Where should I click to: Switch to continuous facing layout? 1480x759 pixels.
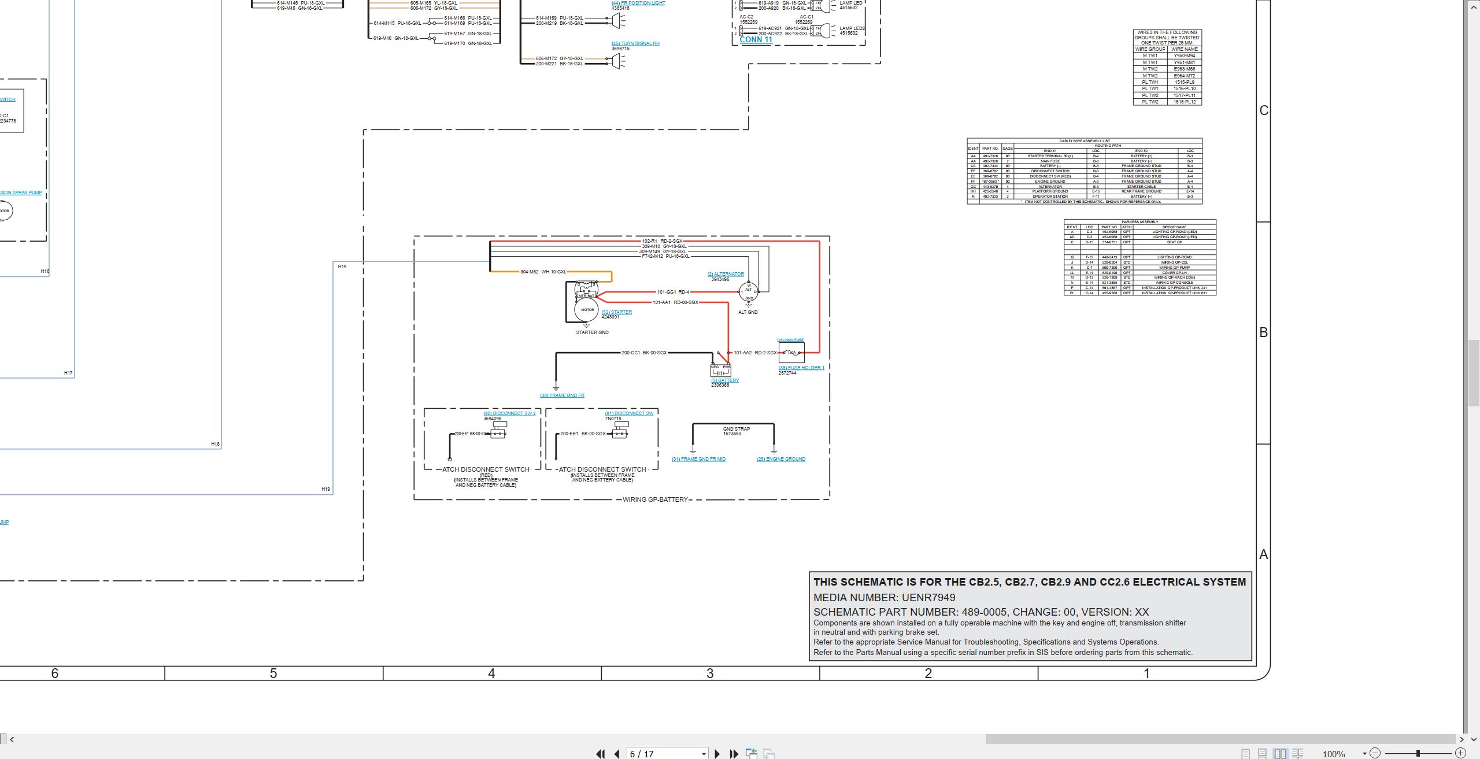tap(1297, 754)
